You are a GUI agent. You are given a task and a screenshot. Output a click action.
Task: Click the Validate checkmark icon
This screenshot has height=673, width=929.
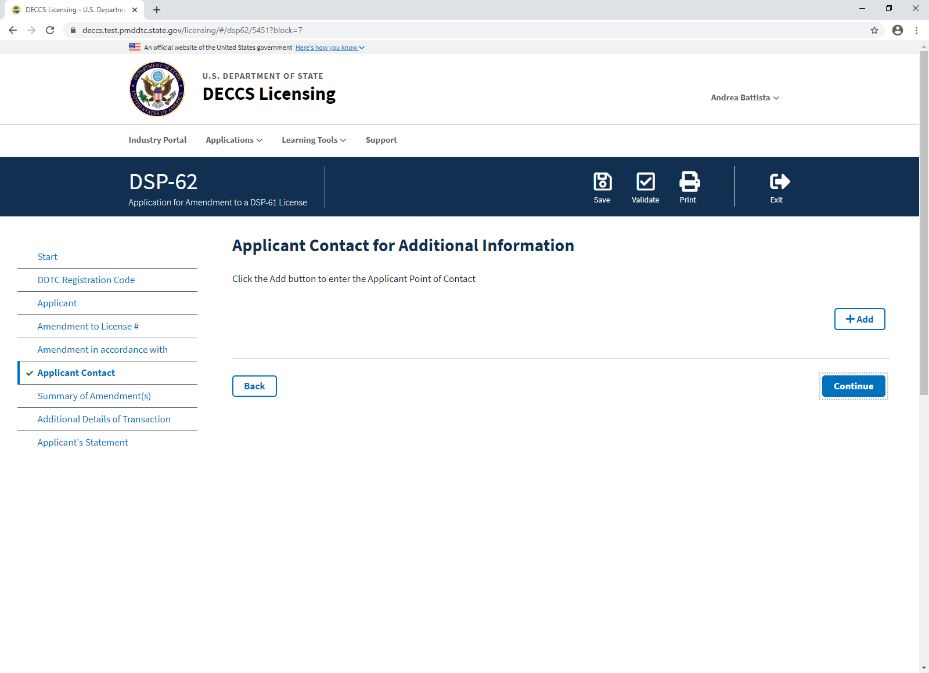click(645, 182)
